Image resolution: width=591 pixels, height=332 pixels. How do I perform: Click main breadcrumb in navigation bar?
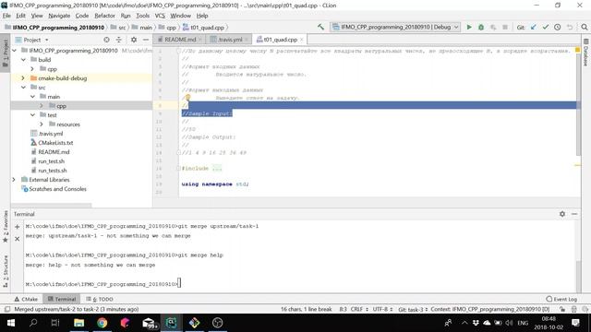141,28
